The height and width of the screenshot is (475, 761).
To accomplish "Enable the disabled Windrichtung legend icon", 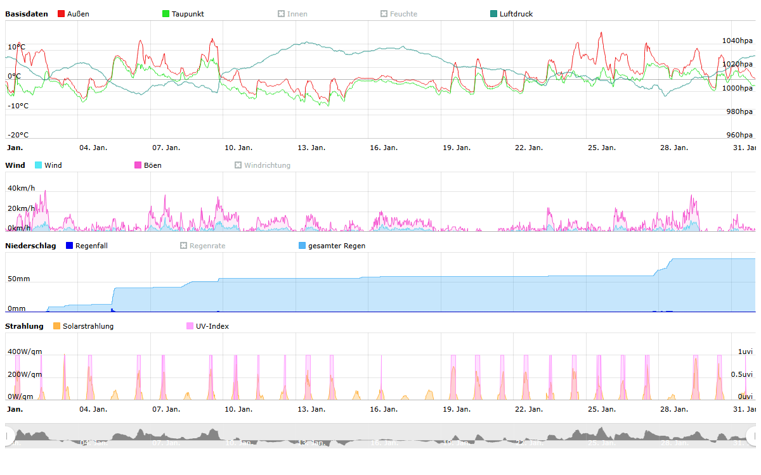I will click(x=238, y=165).
